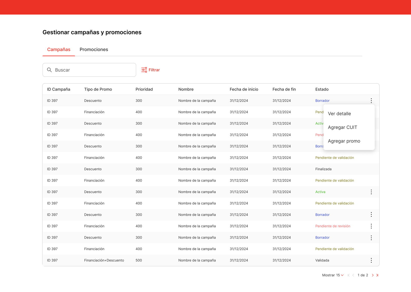The image size is (411, 292).
Task: Click the Fecha de inicio column header
Action: [x=244, y=89]
